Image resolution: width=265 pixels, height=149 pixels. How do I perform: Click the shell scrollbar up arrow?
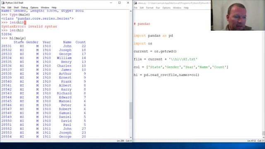coord(131,11)
